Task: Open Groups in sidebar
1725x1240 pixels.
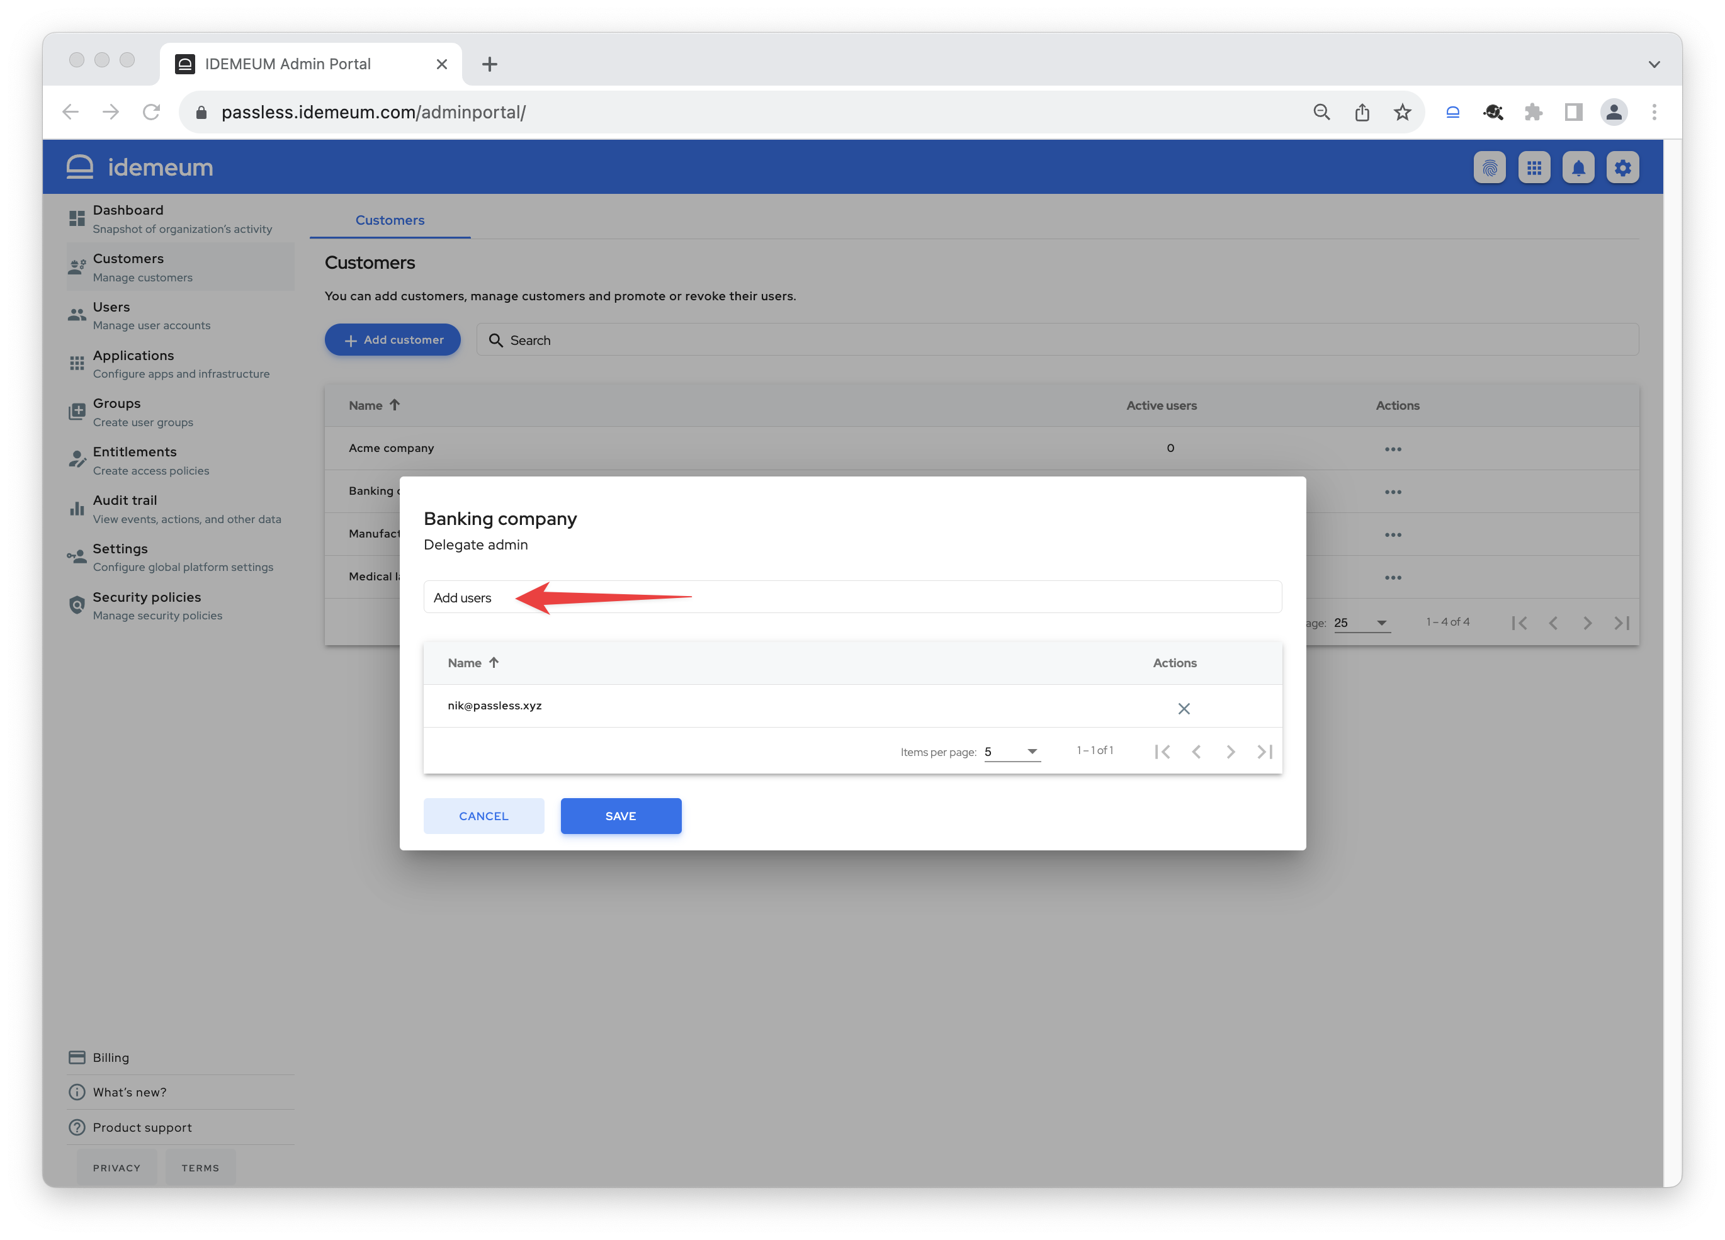Action: [180, 412]
